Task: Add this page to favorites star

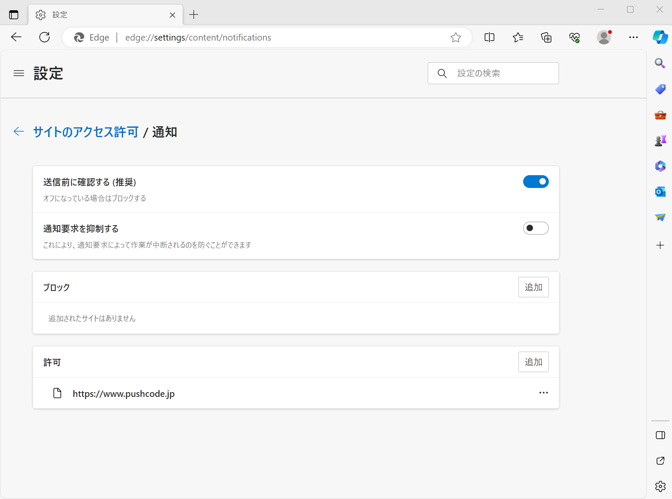Action: (456, 38)
